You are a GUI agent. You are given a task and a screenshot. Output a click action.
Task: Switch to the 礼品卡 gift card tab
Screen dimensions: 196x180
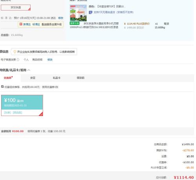pos(56,78)
